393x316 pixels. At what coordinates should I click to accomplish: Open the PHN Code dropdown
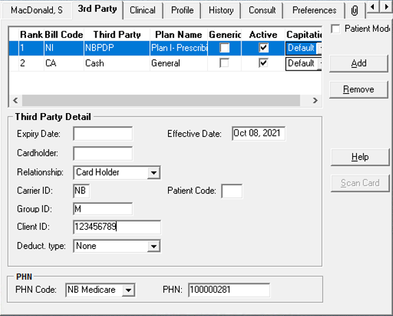pyautogui.click(x=128, y=290)
